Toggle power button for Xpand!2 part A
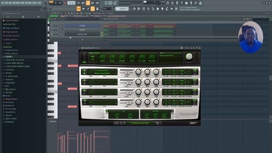This screenshot has width=272, height=153. [84, 71]
